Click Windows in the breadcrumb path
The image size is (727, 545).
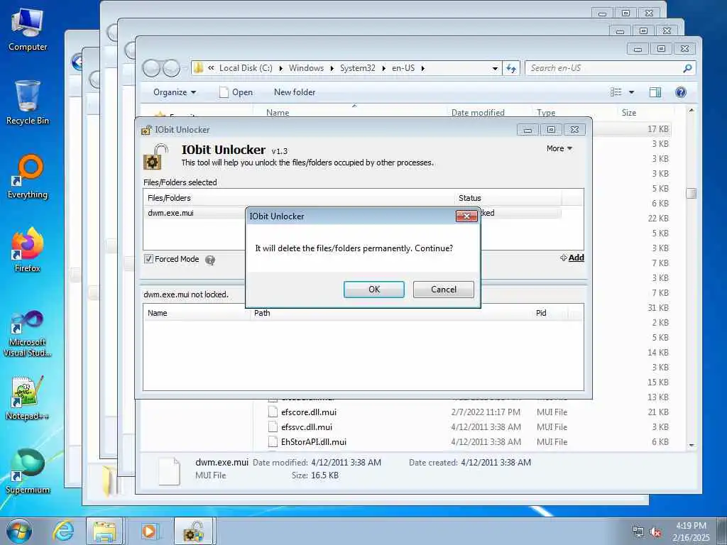[306, 68]
